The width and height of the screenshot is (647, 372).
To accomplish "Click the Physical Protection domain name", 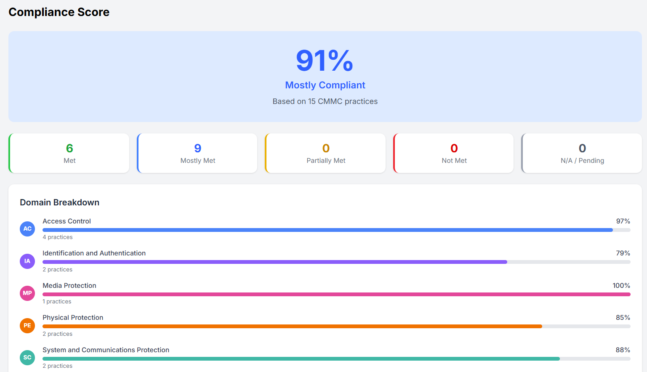I will 73,318.
